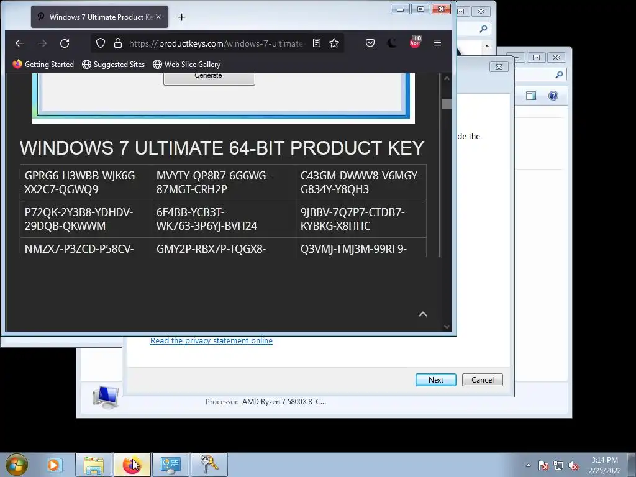Open the Windows Start menu
This screenshot has width=636, height=477.
[17, 465]
